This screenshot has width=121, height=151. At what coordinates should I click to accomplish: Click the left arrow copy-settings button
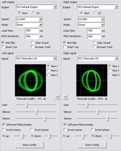(x=65, y=97)
